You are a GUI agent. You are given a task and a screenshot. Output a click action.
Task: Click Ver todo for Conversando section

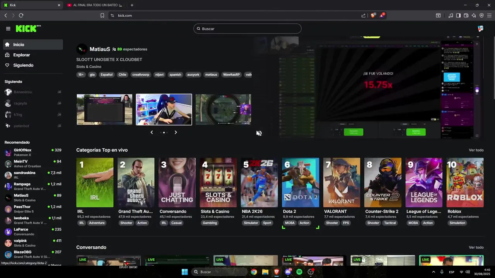tap(476, 247)
